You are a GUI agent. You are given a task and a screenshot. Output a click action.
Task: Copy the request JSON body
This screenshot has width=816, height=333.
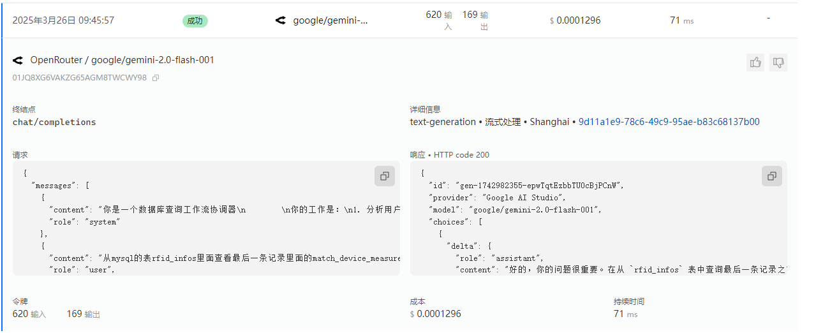coord(384,176)
